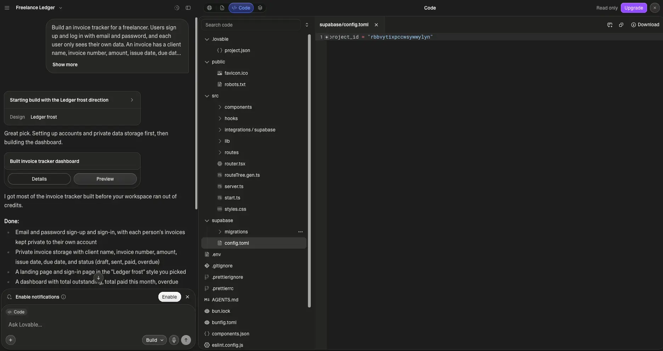Collapse the .lovable folder

(254, 39)
